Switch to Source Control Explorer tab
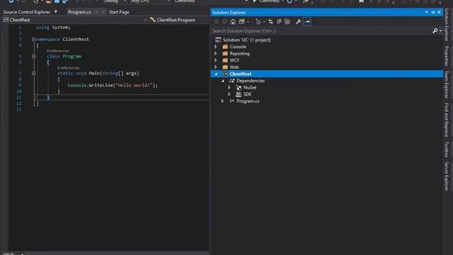Image resolution: width=453 pixels, height=255 pixels. pos(27,12)
